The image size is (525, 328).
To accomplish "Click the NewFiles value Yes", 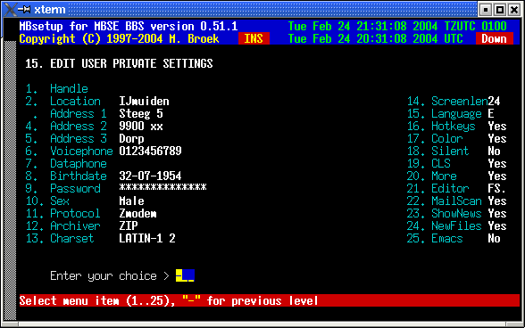I will point(497,226).
